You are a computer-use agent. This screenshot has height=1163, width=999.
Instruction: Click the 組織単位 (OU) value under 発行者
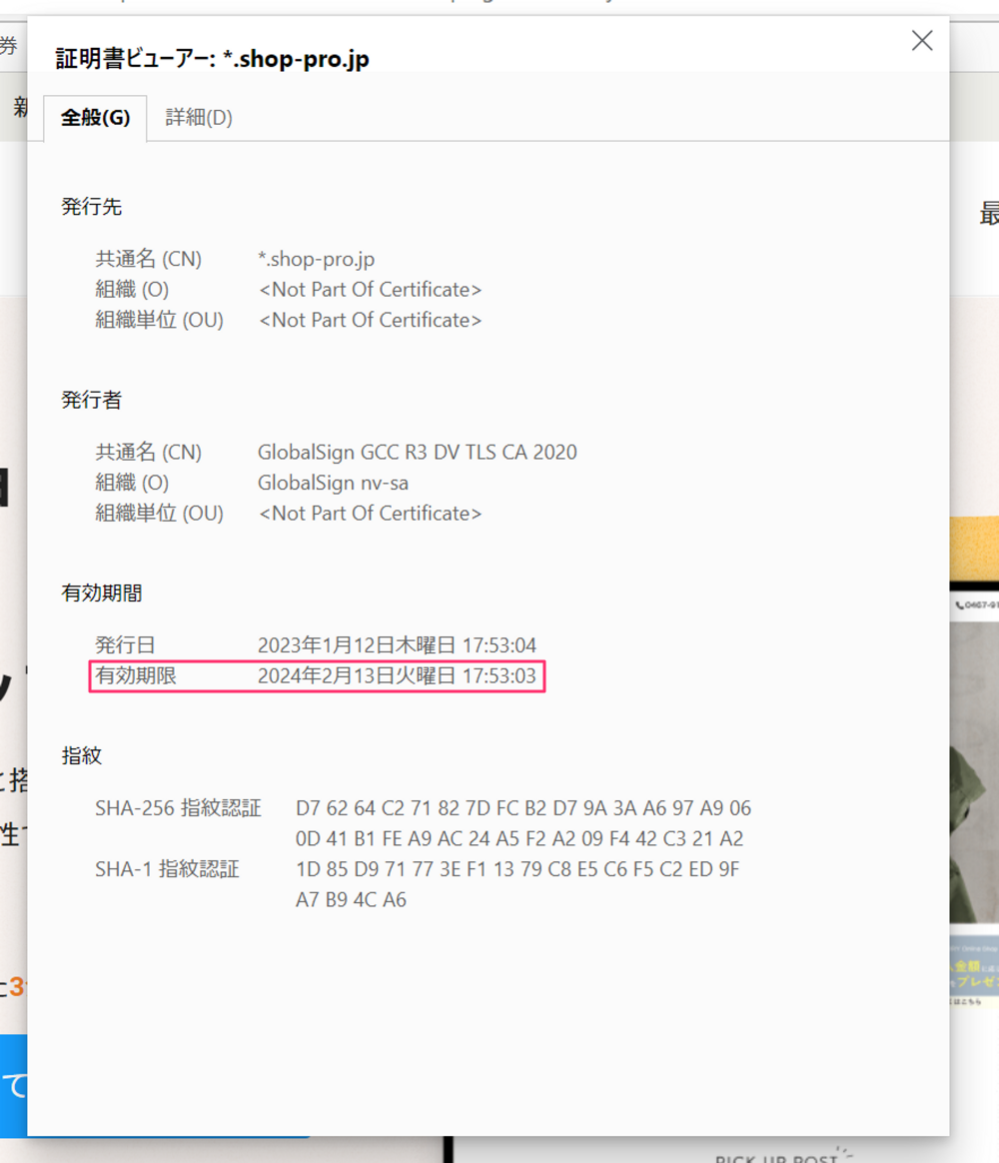click(x=370, y=514)
